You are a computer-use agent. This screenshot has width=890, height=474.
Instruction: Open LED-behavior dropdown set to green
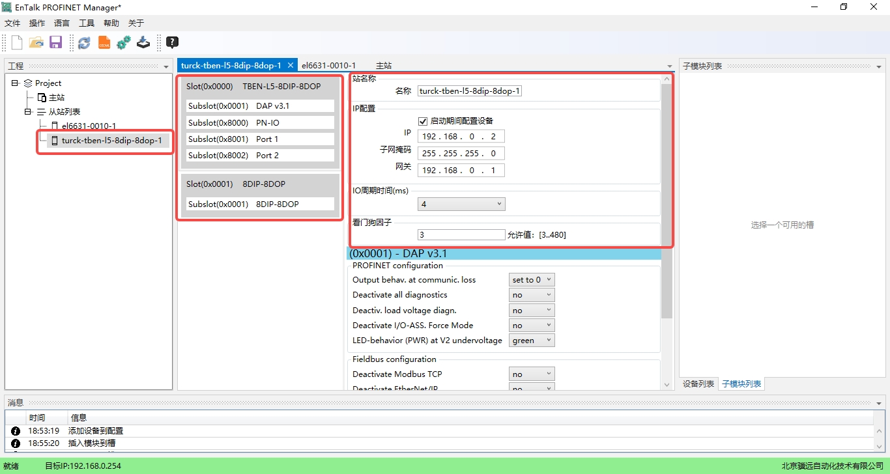pyautogui.click(x=532, y=341)
